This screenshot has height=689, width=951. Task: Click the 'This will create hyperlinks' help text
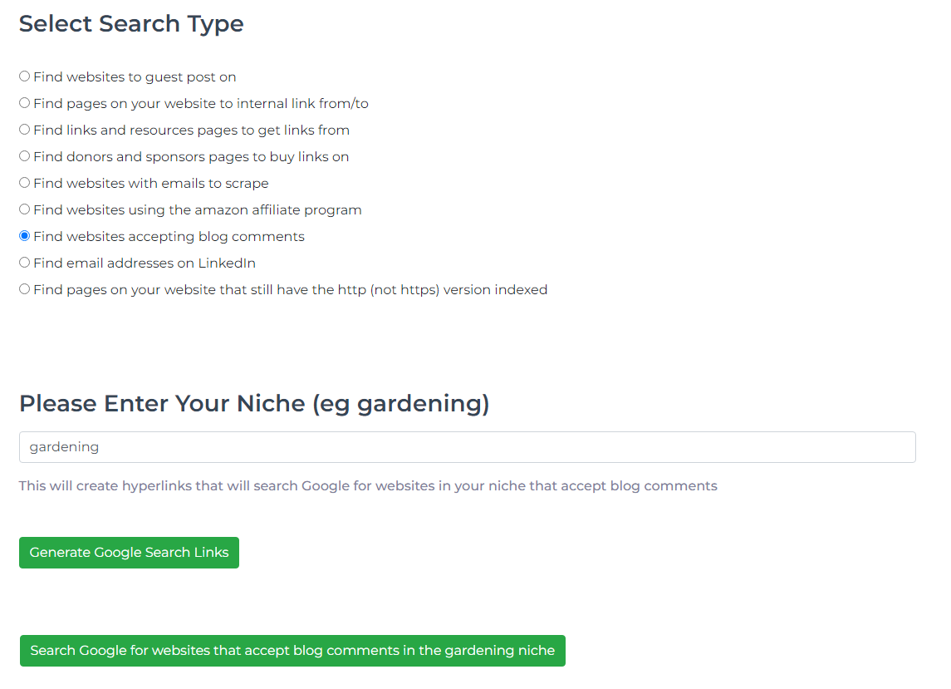(x=368, y=485)
